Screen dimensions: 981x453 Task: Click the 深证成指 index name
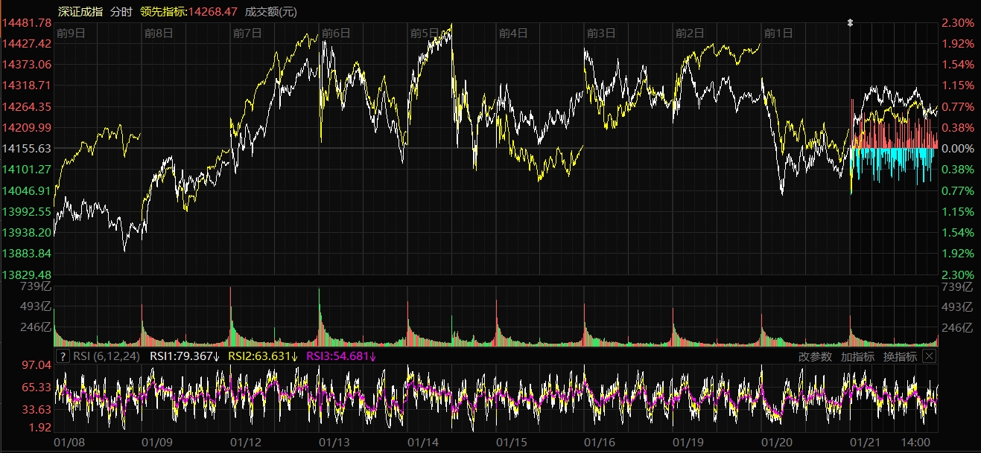[80, 12]
